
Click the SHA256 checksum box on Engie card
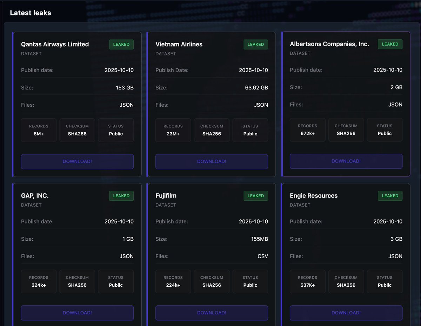346,281
